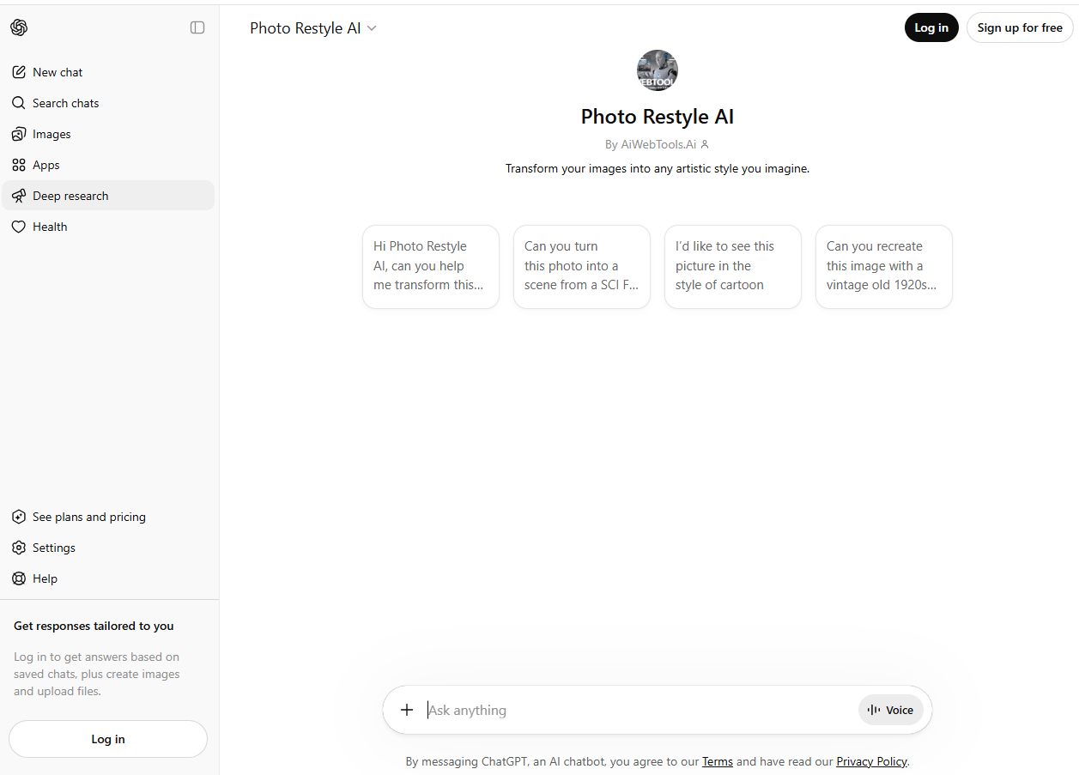Screen dimensions: 1079x775
Task: Click the Log in button
Action: [931, 27]
